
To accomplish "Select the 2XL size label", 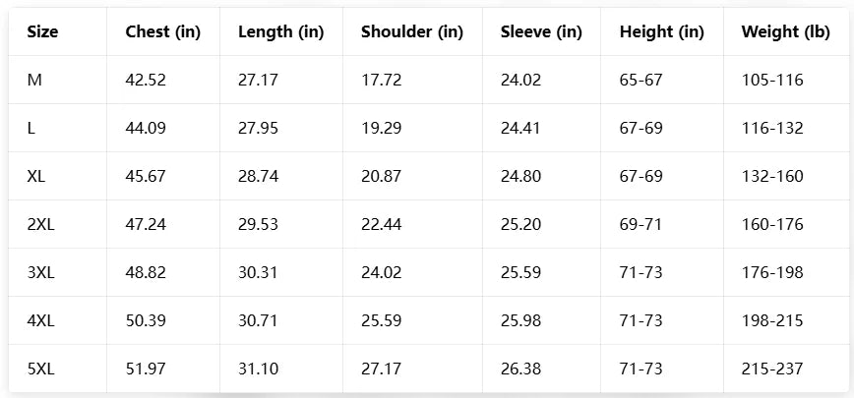I will tap(41, 224).
